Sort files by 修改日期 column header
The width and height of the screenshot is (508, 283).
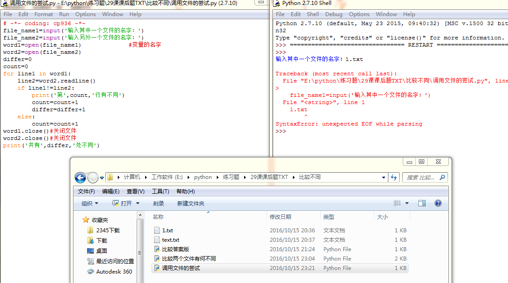click(280, 217)
